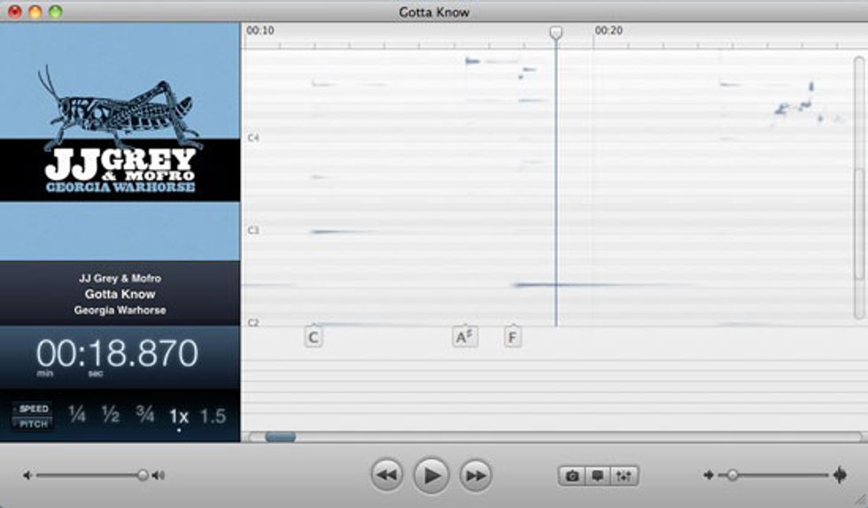Open the audio effects sliders icon

tap(624, 475)
